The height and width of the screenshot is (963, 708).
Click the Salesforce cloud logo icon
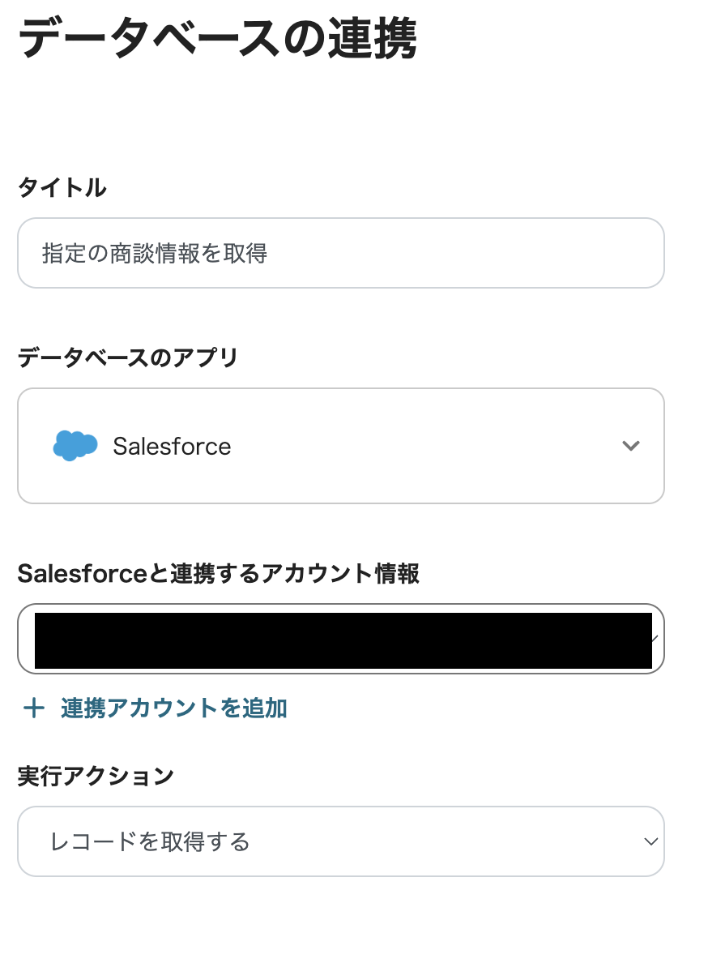point(75,445)
